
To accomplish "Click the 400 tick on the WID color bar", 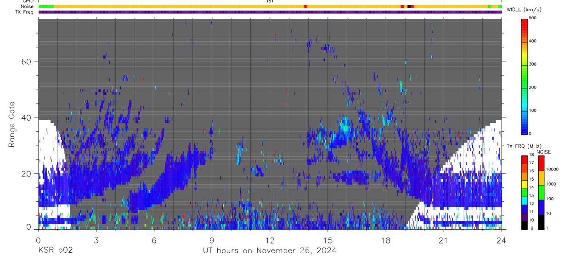I will (x=533, y=41).
